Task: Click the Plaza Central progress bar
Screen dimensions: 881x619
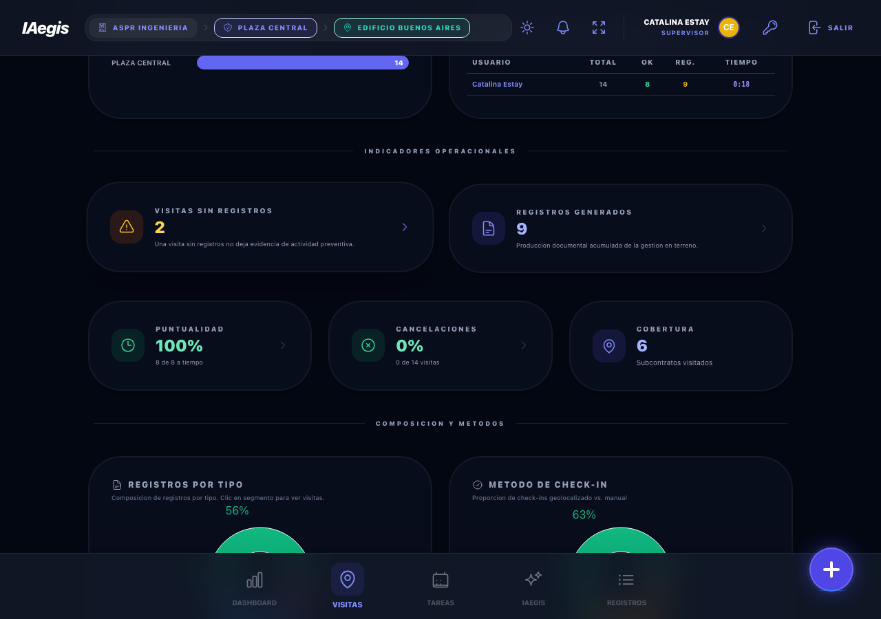Action: click(x=303, y=63)
